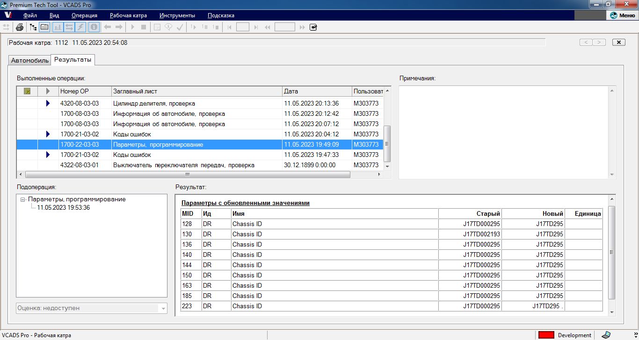Click the next '>' job card button
The image size is (639, 340).
click(x=599, y=42)
